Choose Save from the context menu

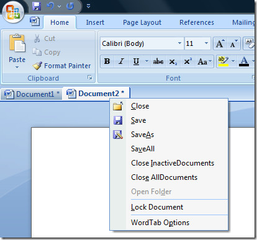click(169, 120)
